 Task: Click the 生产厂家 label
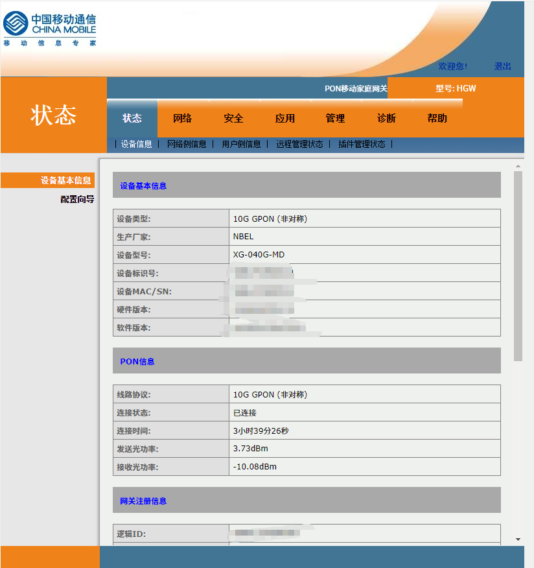[133, 237]
